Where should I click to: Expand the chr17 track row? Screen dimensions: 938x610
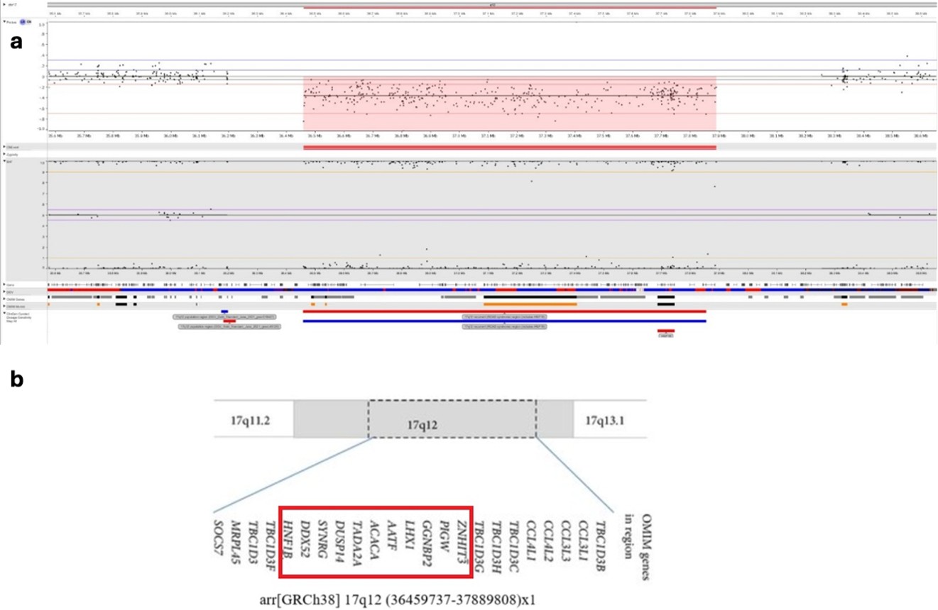point(4,6)
